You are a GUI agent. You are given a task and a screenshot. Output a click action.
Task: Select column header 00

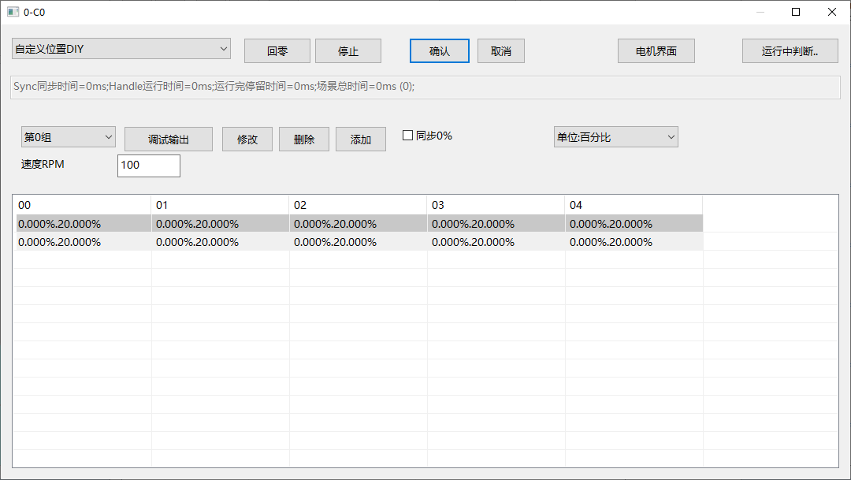point(84,205)
